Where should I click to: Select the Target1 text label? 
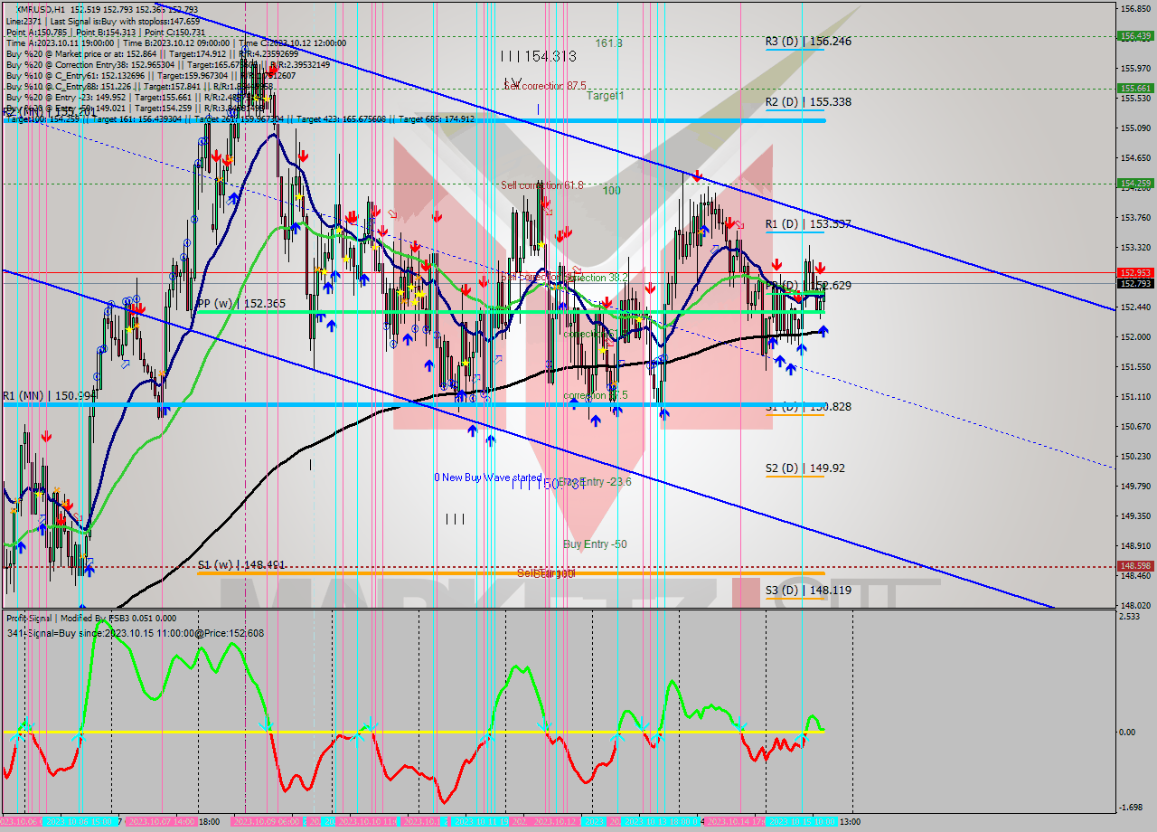605,95
